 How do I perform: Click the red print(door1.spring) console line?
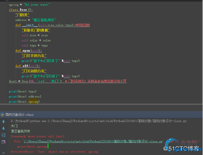coord(33,147)
